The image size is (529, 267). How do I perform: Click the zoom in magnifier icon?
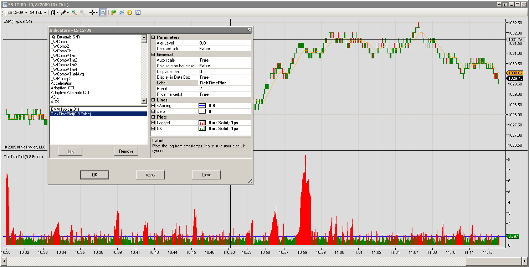tap(74, 12)
